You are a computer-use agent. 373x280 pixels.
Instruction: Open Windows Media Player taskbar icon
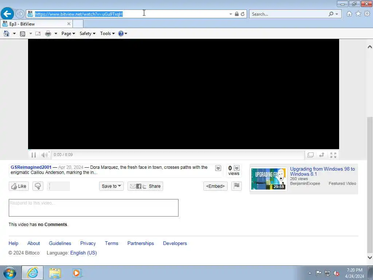tap(77, 273)
